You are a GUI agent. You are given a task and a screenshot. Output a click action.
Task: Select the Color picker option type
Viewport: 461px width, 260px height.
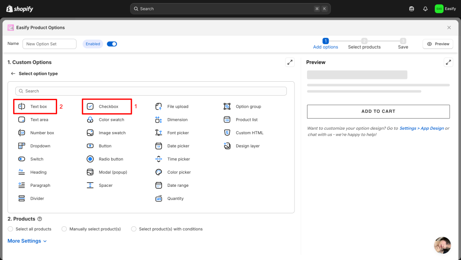(179, 172)
